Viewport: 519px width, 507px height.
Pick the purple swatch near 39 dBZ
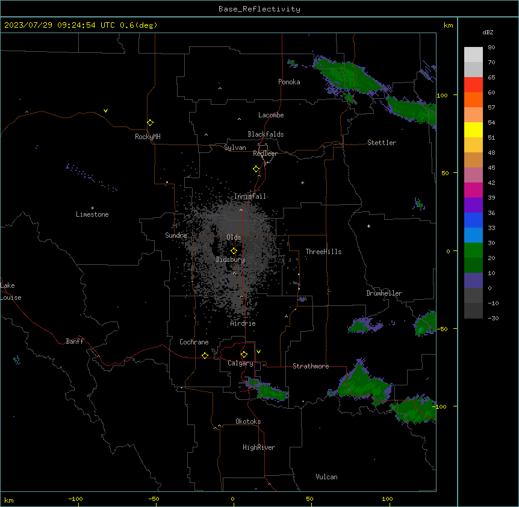[473, 205]
